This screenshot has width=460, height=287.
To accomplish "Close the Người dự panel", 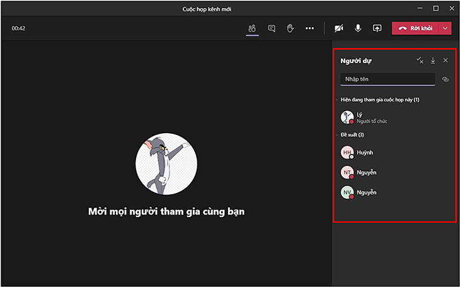I will pyautogui.click(x=446, y=60).
